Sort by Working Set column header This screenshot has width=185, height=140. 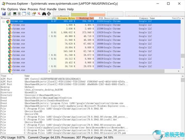coord(85,18)
